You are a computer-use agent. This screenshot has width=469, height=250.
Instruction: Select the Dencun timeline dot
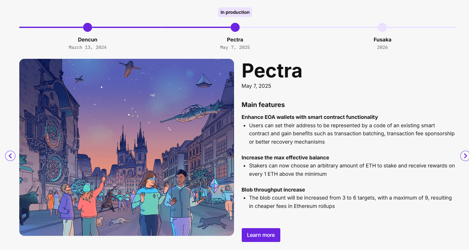(x=87, y=27)
